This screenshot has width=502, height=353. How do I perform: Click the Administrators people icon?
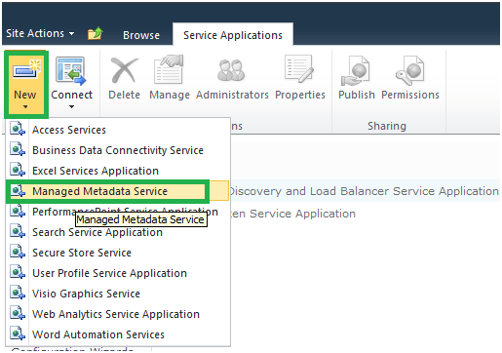(x=231, y=70)
